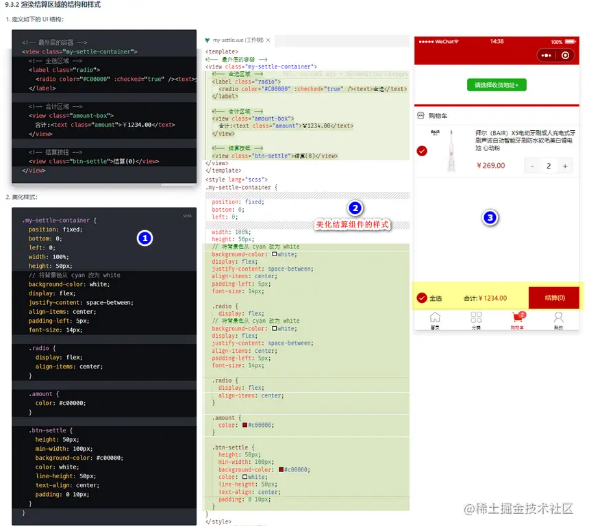This screenshot has width=589, height=531.
Task: Increase toothbrush quantity with plus button
Action: 565,166
